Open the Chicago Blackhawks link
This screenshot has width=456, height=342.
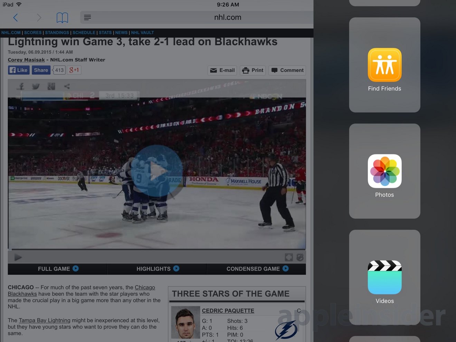pos(145,287)
